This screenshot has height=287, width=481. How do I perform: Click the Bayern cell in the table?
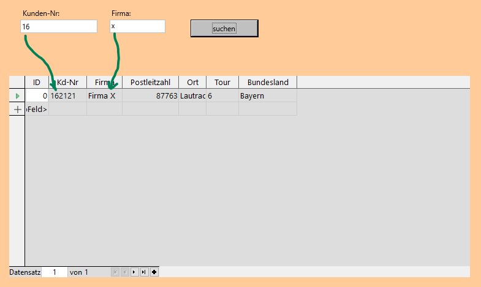(267, 96)
